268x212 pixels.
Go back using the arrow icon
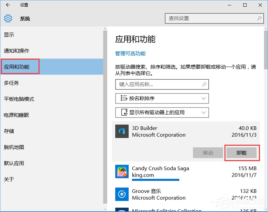tap(7, 5)
